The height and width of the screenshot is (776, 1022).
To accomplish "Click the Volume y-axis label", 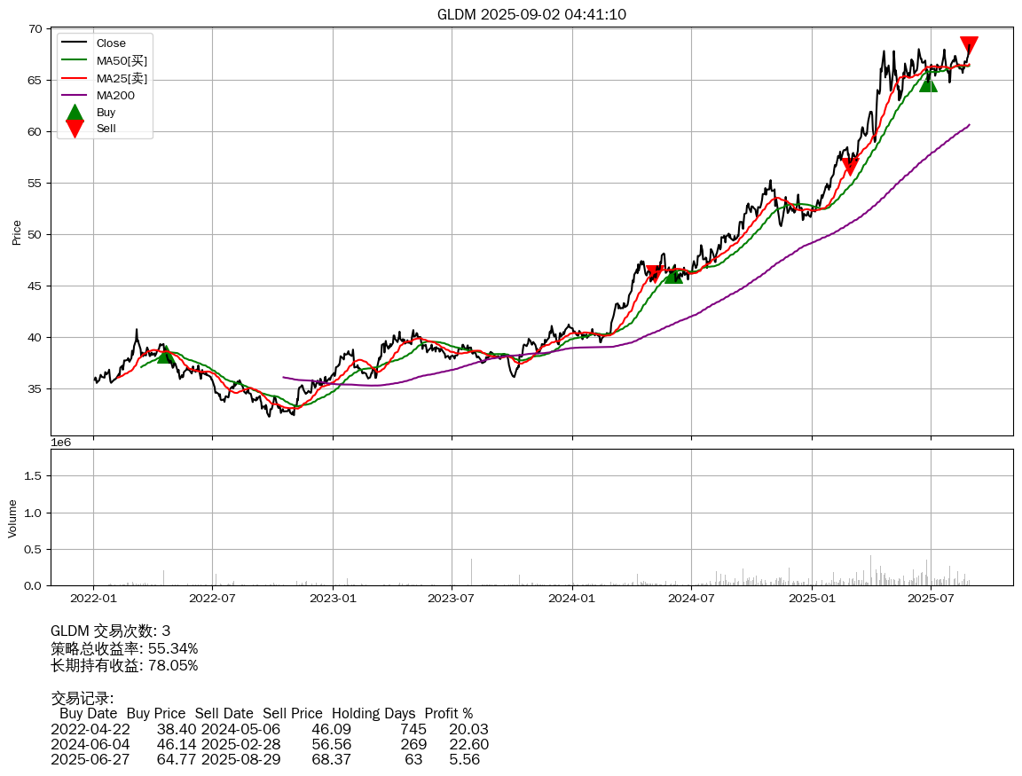I will point(12,518).
